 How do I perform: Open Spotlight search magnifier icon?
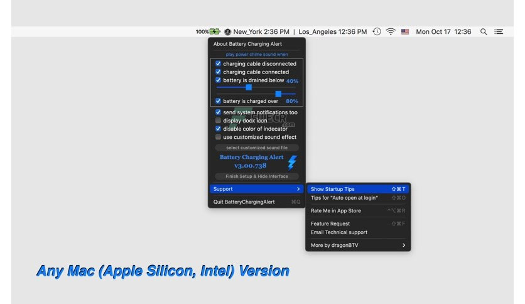point(484,31)
